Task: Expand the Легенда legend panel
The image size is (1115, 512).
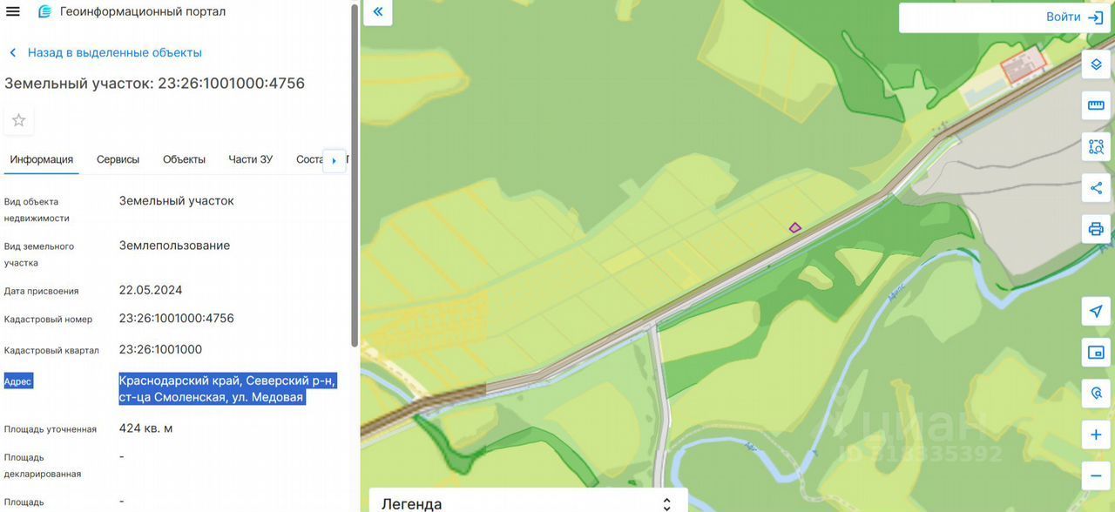Action: pyautogui.click(x=528, y=502)
